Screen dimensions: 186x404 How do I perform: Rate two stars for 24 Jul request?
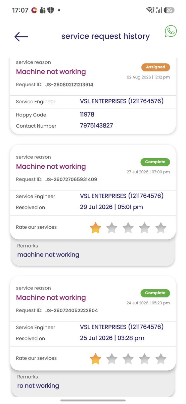(112, 359)
